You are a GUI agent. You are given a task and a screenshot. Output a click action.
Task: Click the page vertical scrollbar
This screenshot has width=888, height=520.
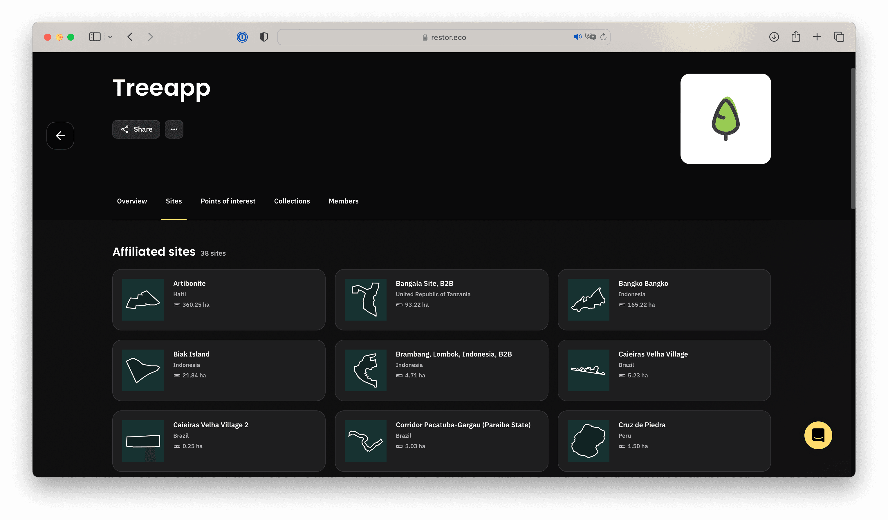pyautogui.click(x=853, y=139)
